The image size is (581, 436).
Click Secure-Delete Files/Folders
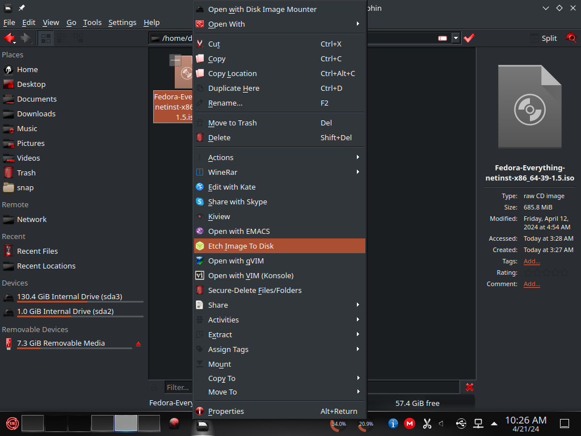[280, 291]
